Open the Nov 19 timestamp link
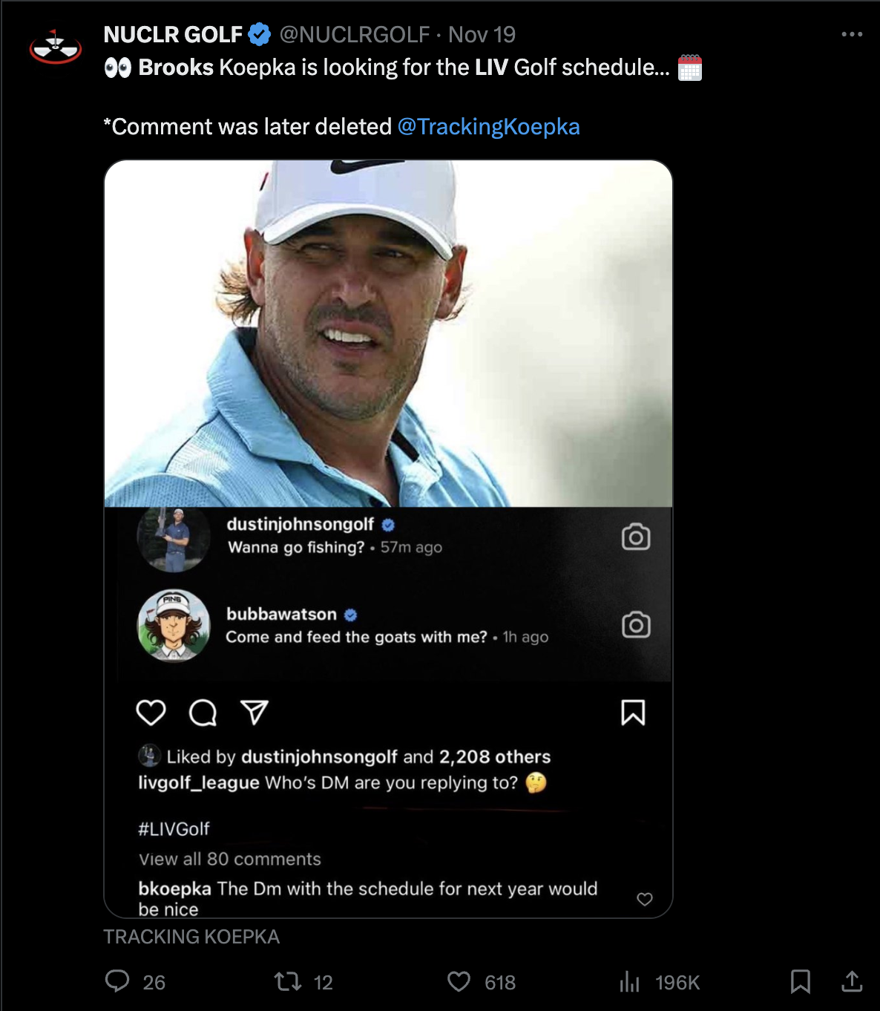 pos(482,34)
